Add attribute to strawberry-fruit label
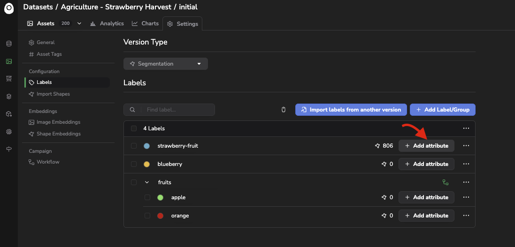 point(426,146)
